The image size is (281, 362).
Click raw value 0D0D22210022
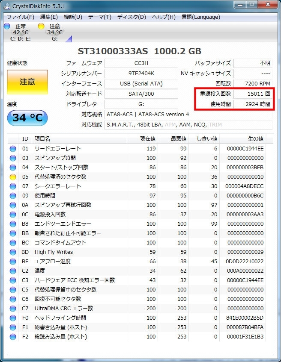[x=245, y=262]
